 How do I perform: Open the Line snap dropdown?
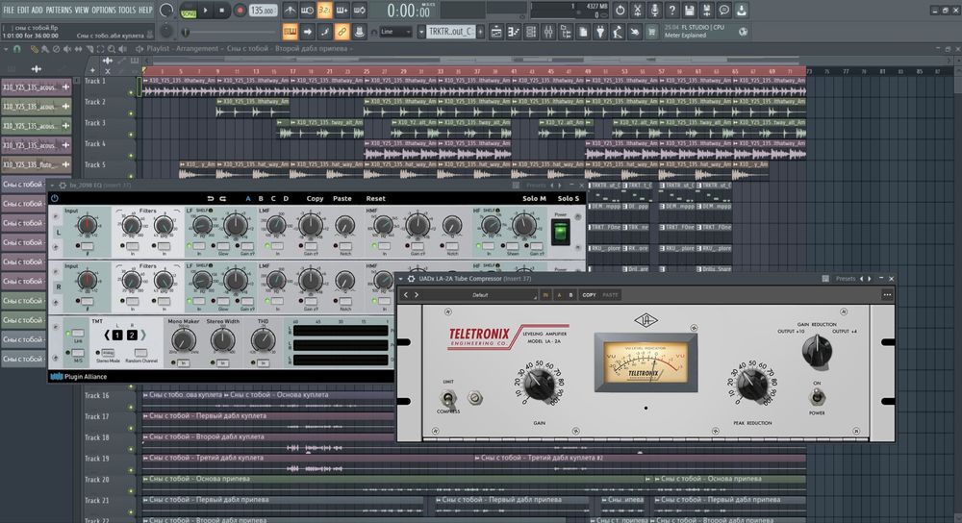pyautogui.click(x=395, y=32)
